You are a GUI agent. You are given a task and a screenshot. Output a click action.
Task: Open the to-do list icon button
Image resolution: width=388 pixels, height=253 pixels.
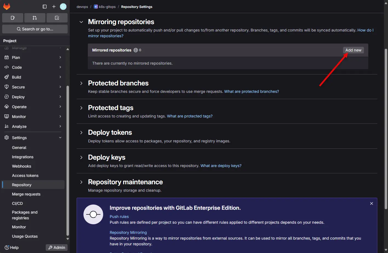[57, 18]
